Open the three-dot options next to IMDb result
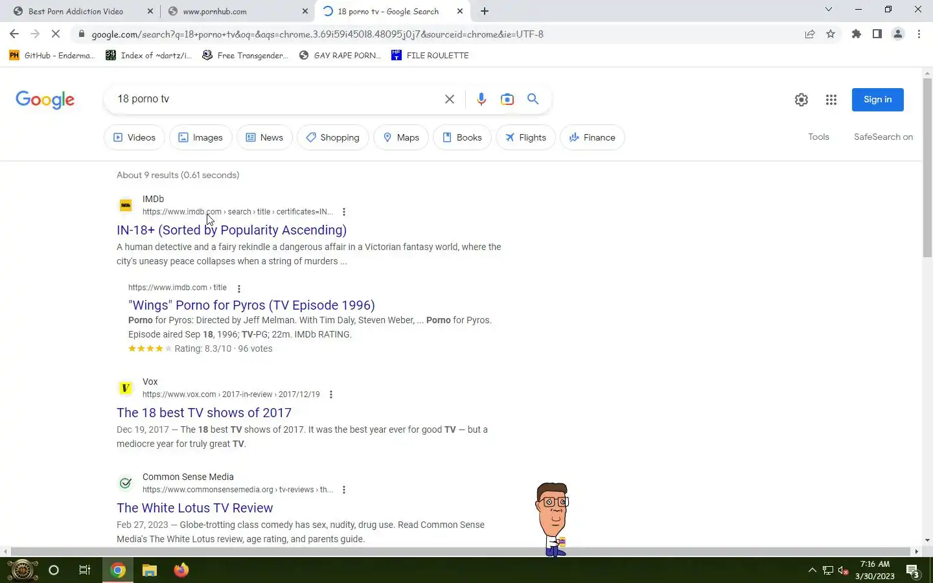Image resolution: width=933 pixels, height=583 pixels. pyautogui.click(x=344, y=212)
